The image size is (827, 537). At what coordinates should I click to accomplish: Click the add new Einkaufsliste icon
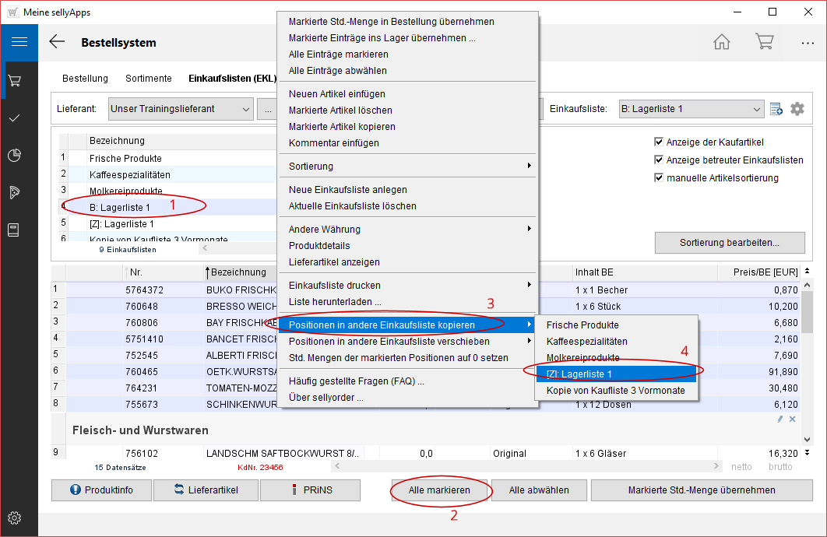[x=776, y=109]
